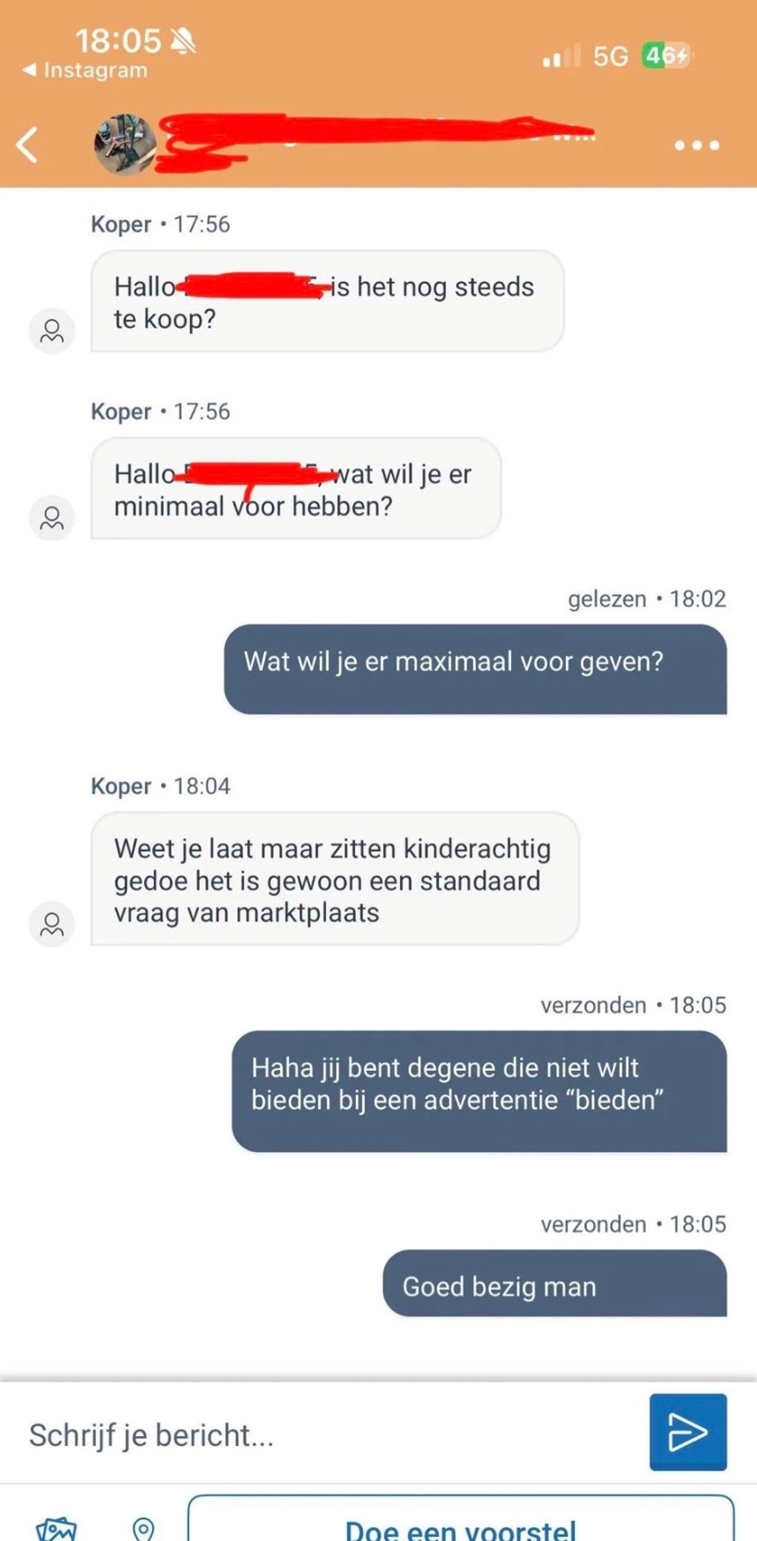This screenshot has width=757, height=1541.
Task: Tap the 'is het nog steeds te koop?' bubble
Action: point(327,301)
